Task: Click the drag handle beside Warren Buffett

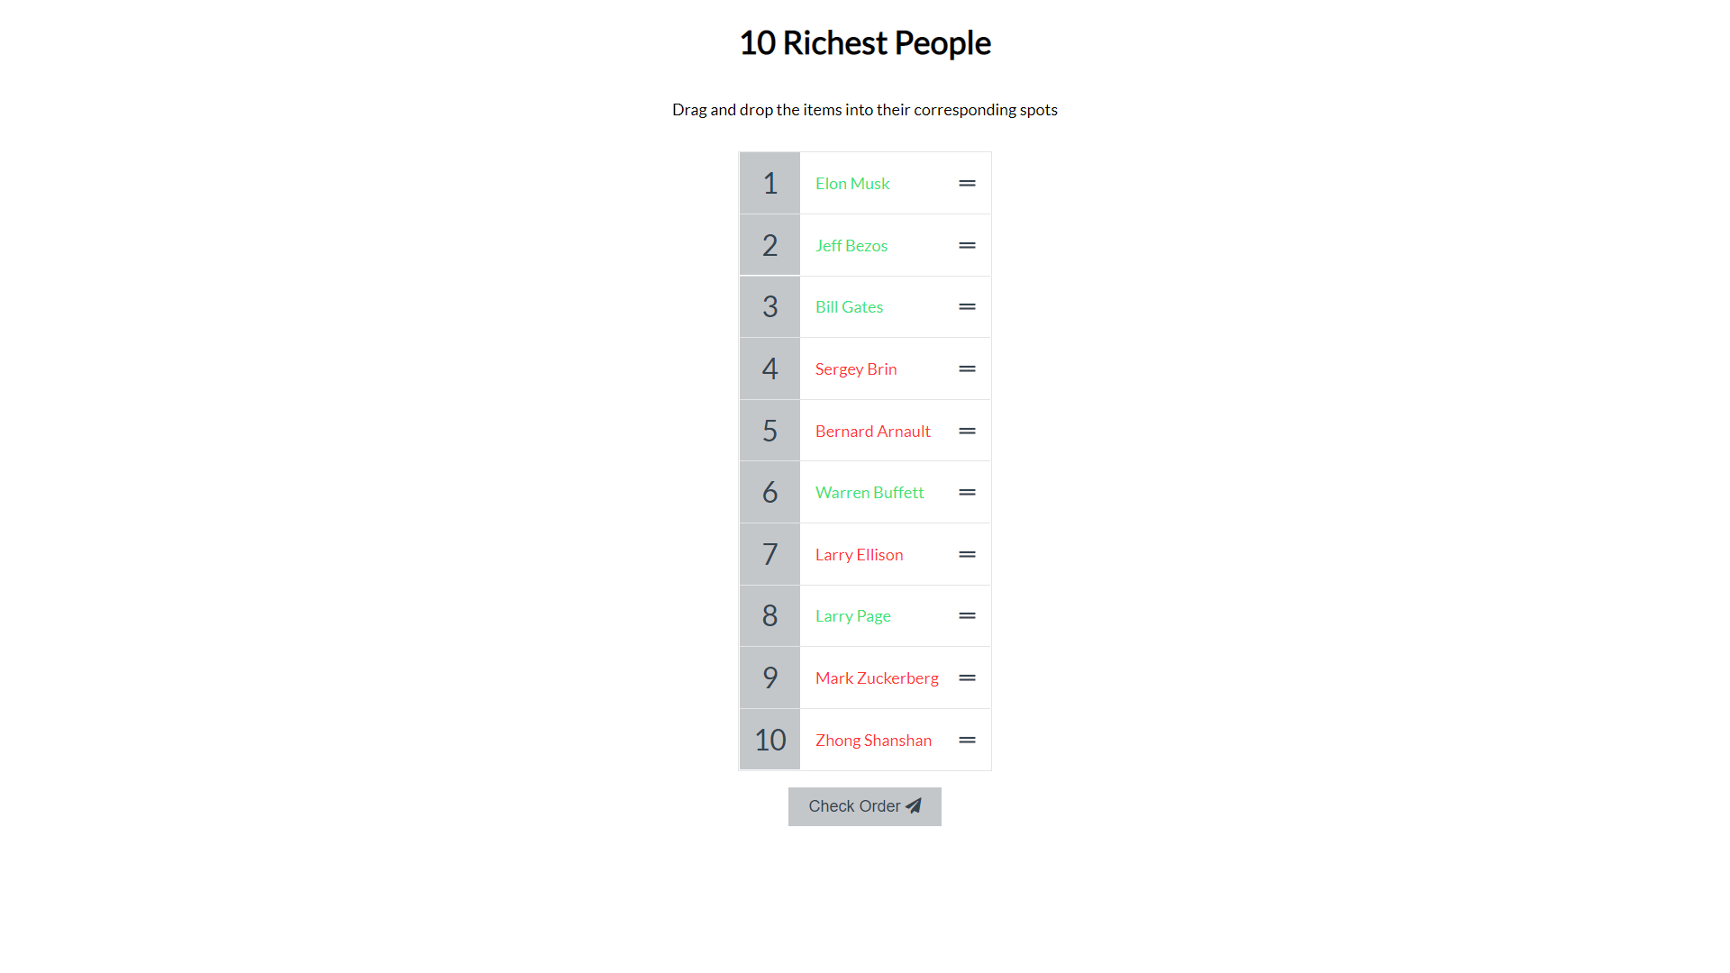Action: coord(967,493)
